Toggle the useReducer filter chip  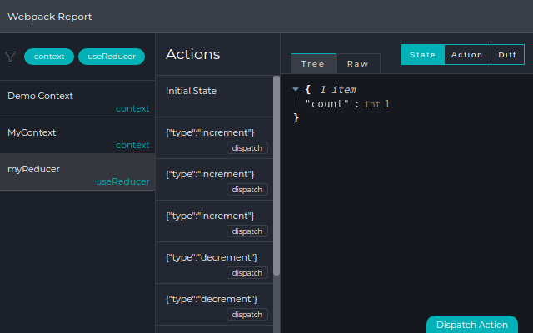(112, 57)
